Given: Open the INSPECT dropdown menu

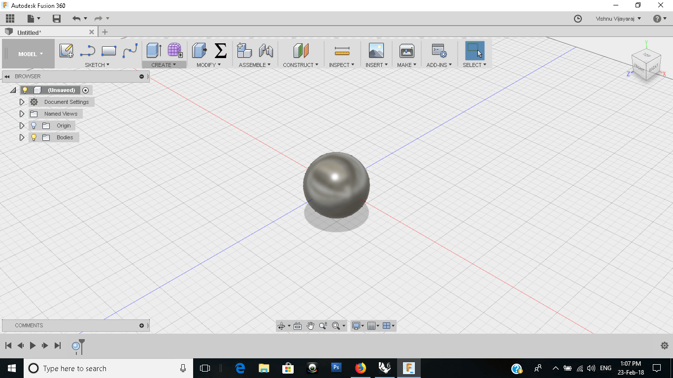Looking at the screenshot, I should click(x=341, y=65).
